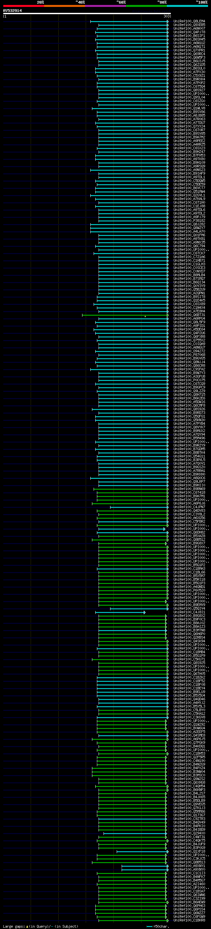The width and height of the screenshot is (211, 929).
Task: Click the query end position 303
Action: [166, 16]
